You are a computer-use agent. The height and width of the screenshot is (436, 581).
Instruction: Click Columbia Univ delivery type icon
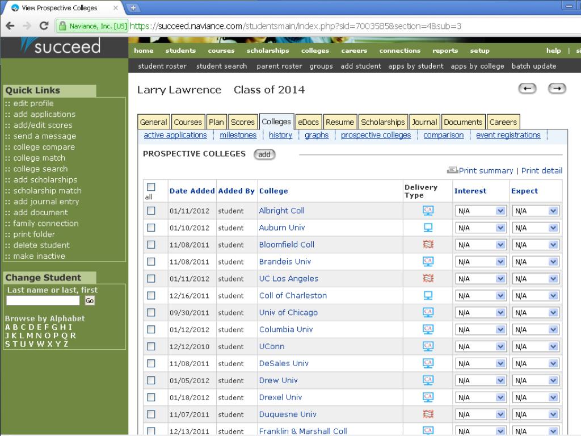point(428,329)
